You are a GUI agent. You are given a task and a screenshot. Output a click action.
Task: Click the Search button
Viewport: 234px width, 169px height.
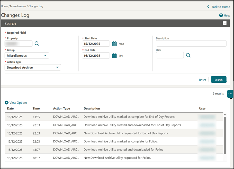coord(219,80)
